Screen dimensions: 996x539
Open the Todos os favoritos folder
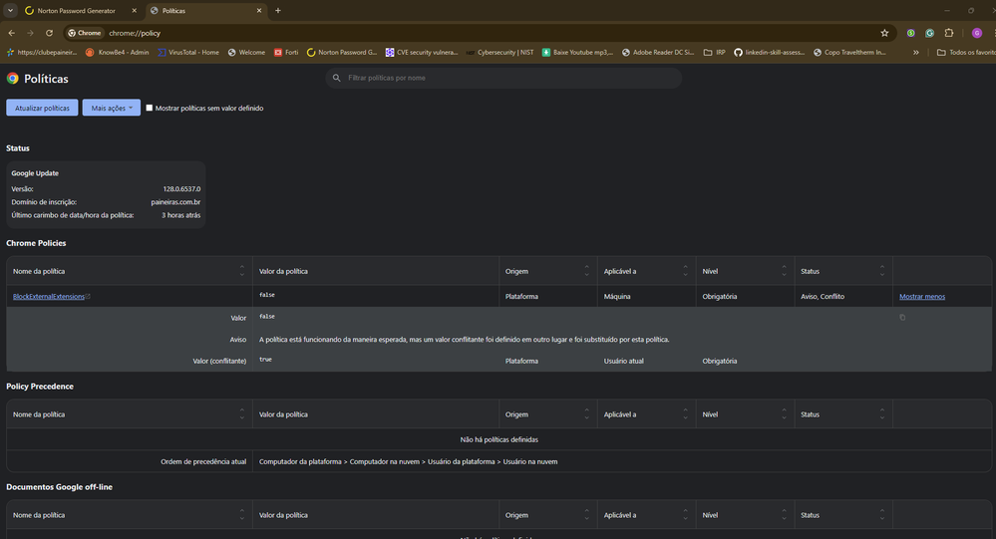click(966, 53)
